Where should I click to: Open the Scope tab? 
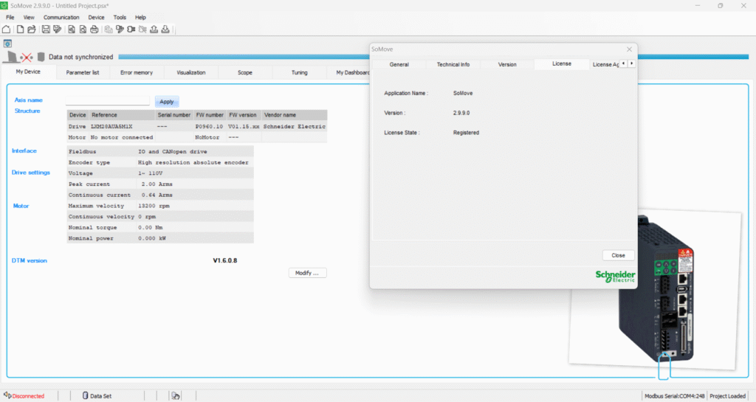[245, 72]
